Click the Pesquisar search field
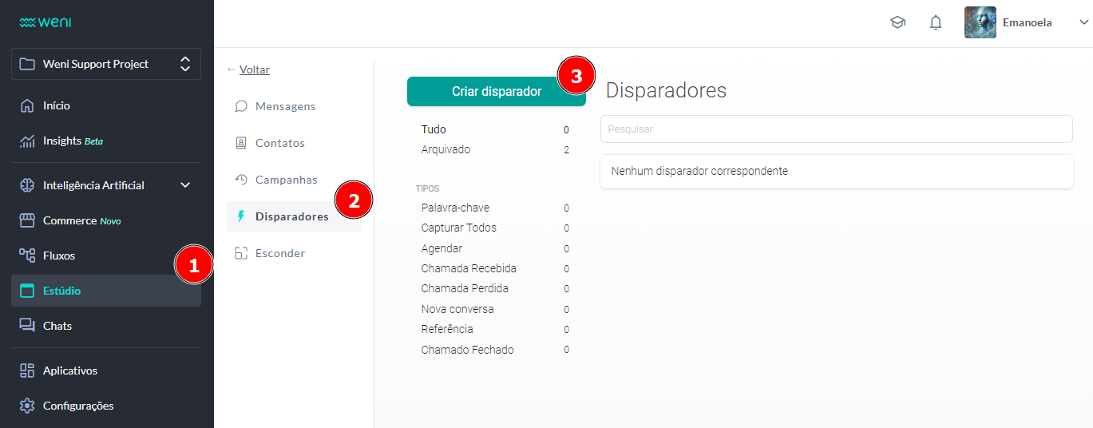Image resolution: width=1093 pixels, height=428 pixels. (836, 129)
